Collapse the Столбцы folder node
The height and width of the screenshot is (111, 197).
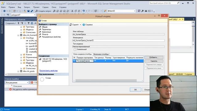pyautogui.click(x=21, y=38)
